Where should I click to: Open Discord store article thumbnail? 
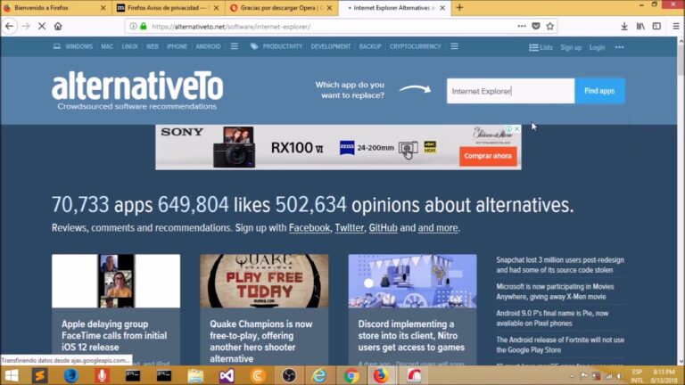point(412,281)
